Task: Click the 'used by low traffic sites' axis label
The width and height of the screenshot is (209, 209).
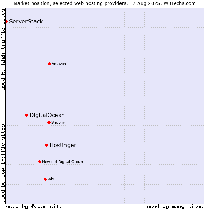Action: 3,163
